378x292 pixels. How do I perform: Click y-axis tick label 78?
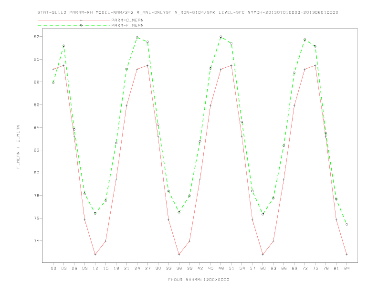point(36,196)
